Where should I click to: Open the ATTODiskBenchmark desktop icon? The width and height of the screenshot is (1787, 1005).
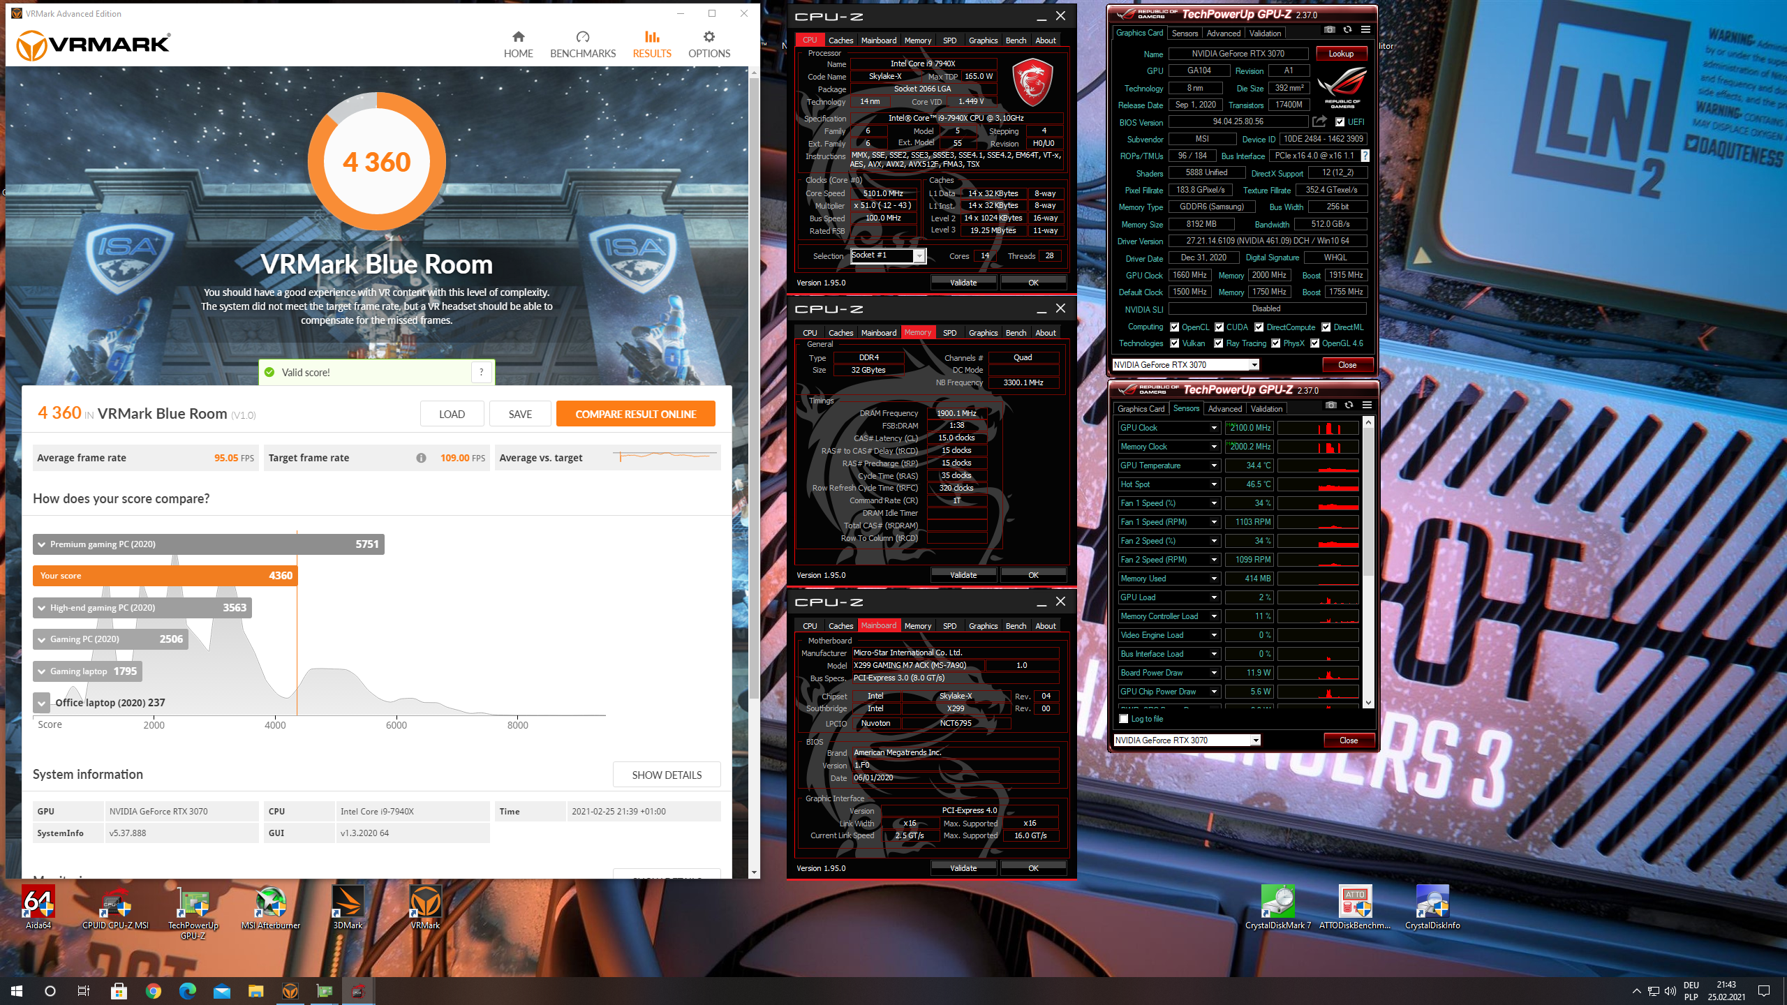click(x=1355, y=907)
